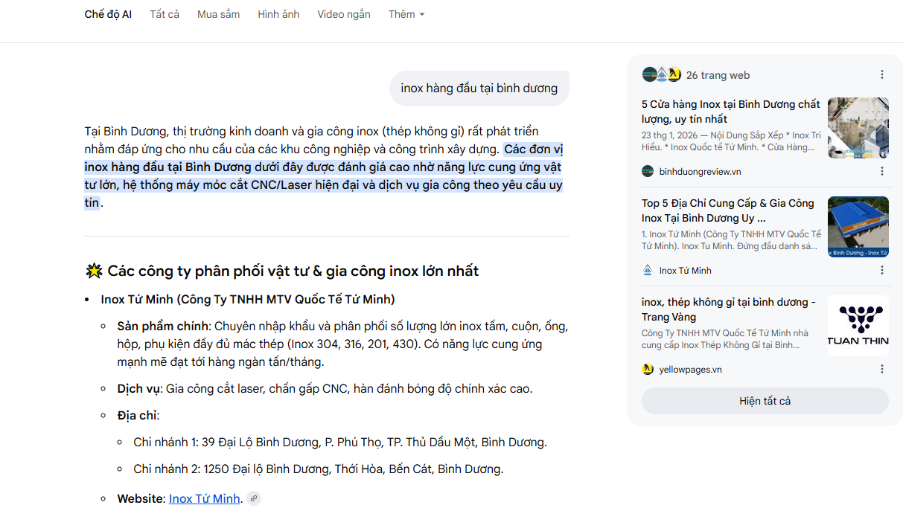Viewport: 903px width, 508px height.
Task: Click the "Sản phẩm chính" label
Action: pyautogui.click(x=164, y=327)
